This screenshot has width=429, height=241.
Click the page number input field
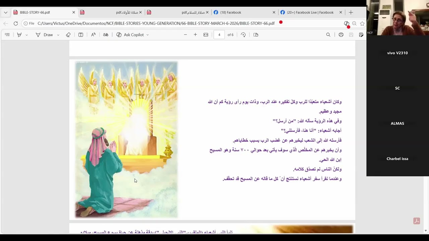(x=219, y=35)
